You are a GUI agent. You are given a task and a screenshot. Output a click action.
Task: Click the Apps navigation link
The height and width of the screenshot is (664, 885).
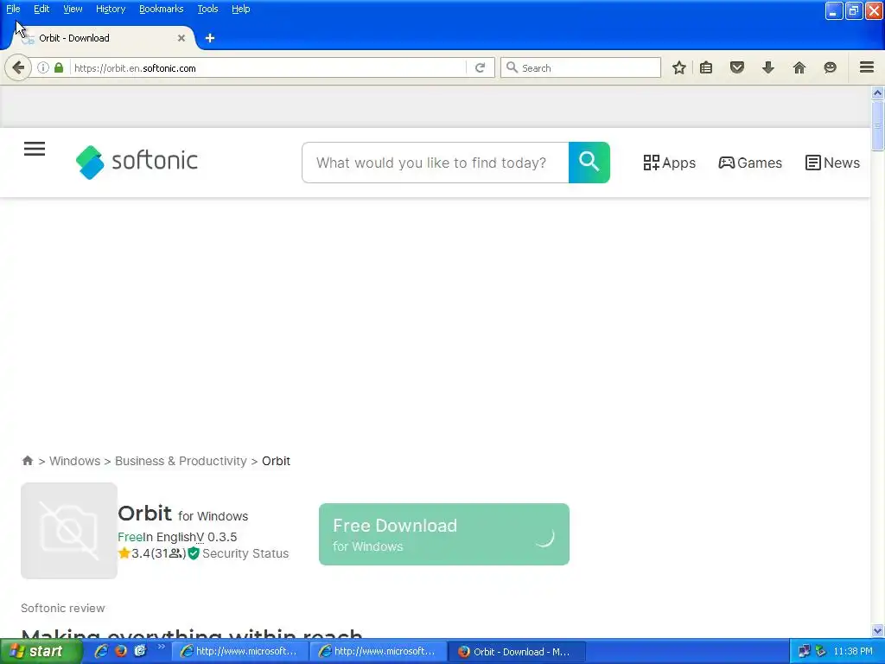[670, 163]
